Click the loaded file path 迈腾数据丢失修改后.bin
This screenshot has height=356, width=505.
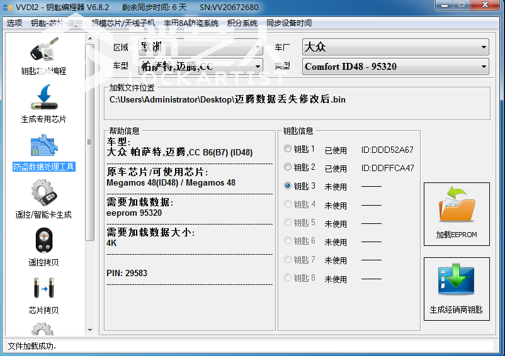point(227,99)
